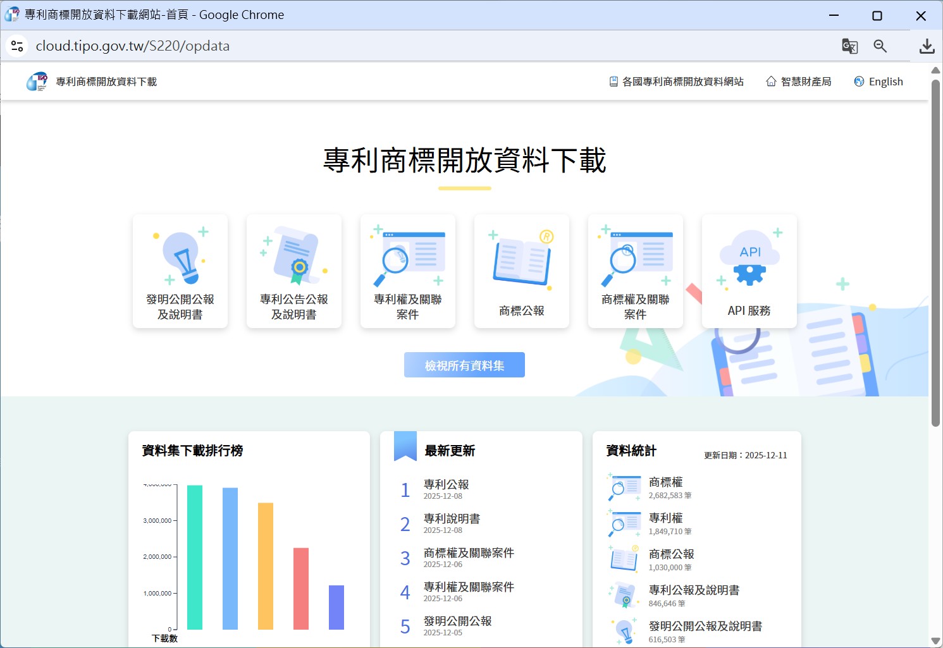Click the TIPO logo in the header
Screen dimensions: 943x648
[38, 81]
